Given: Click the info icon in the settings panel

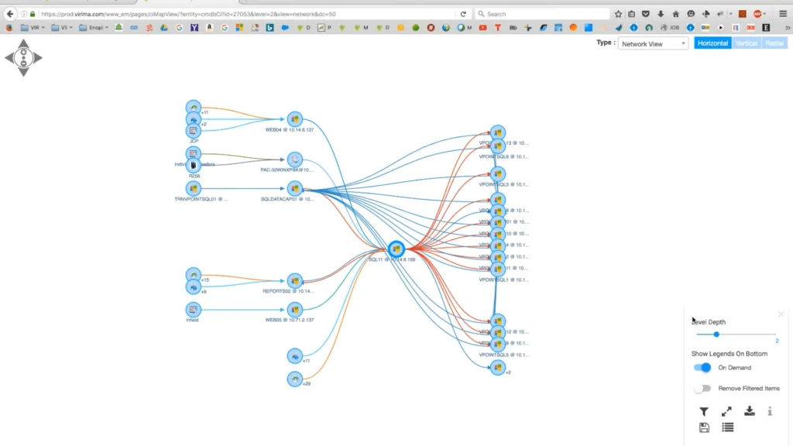Looking at the screenshot, I should click(x=770, y=411).
